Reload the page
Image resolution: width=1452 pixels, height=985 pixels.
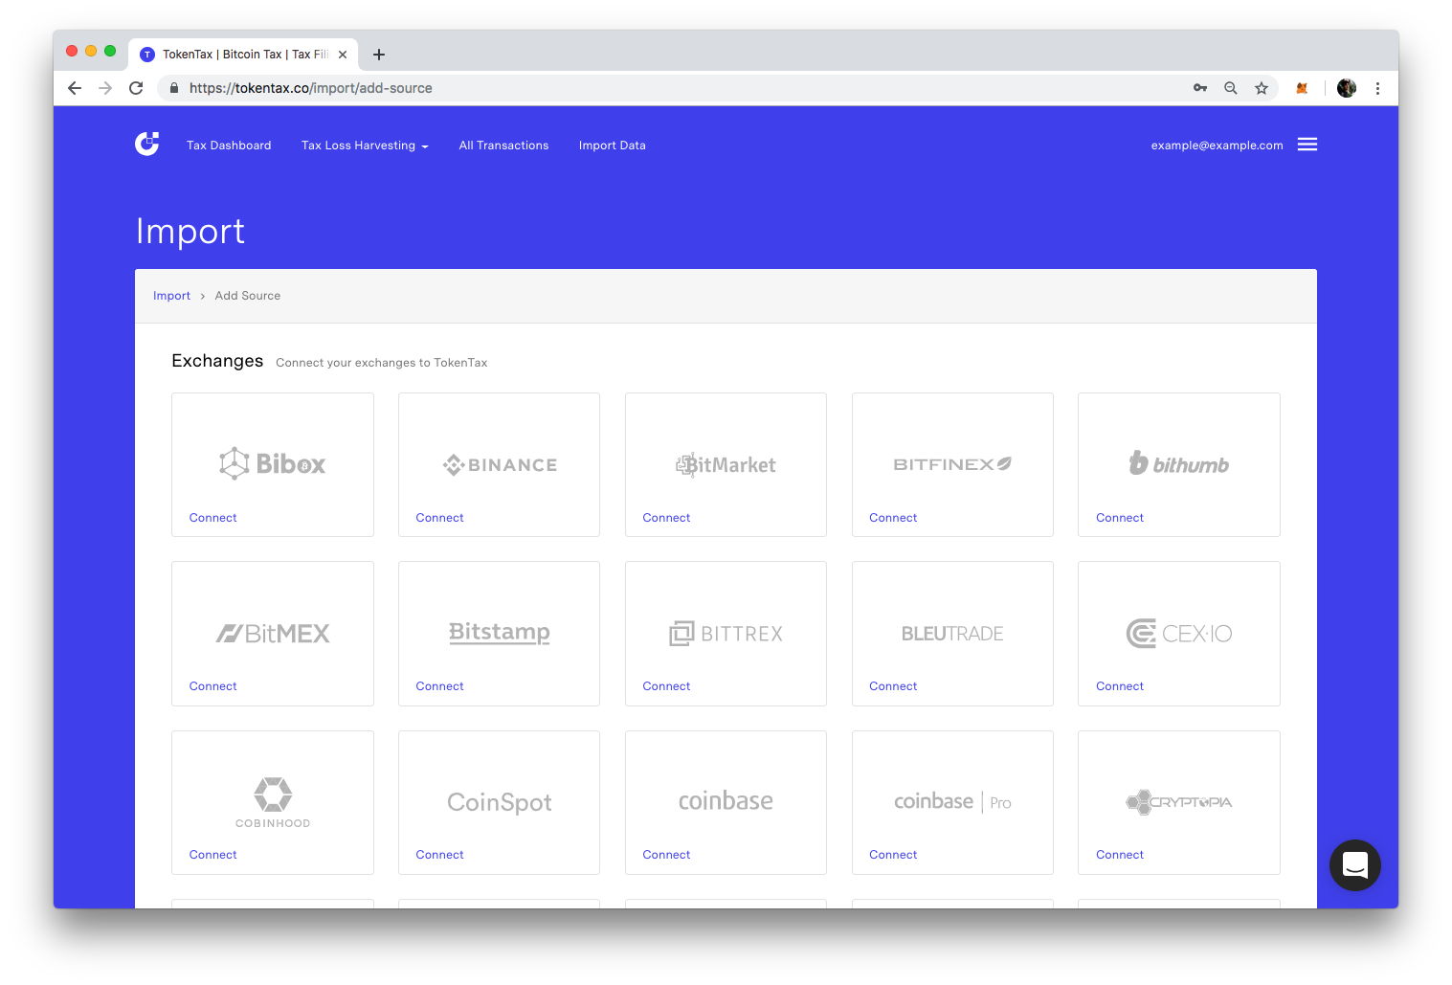pyautogui.click(x=136, y=88)
